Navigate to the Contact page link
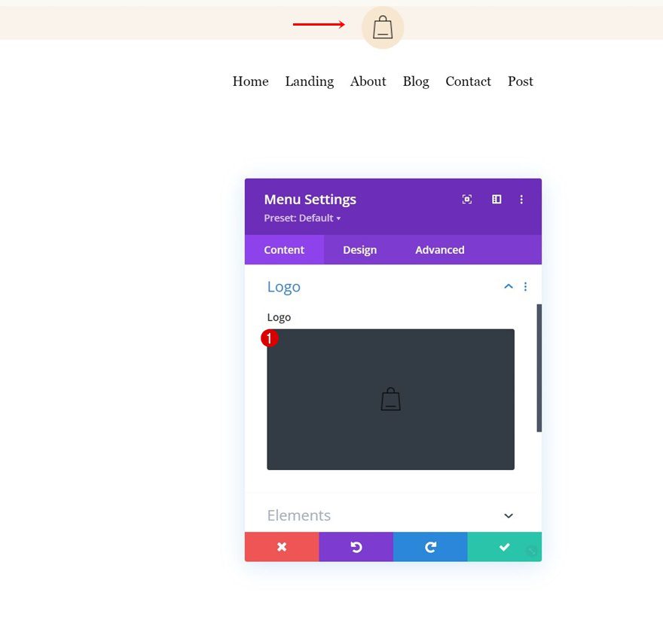The height and width of the screenshot is (620, 663). tap(468, 81)
